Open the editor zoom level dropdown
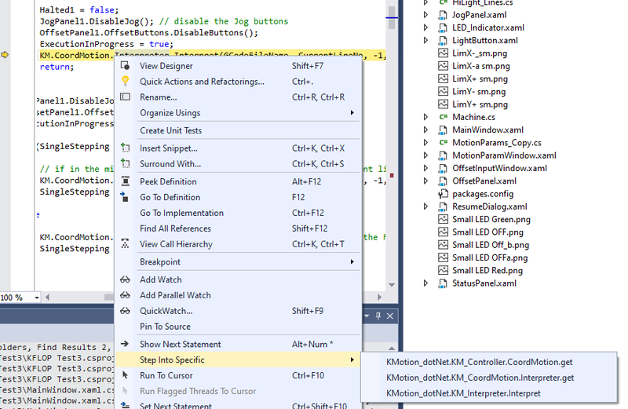 tap(38, 298)
